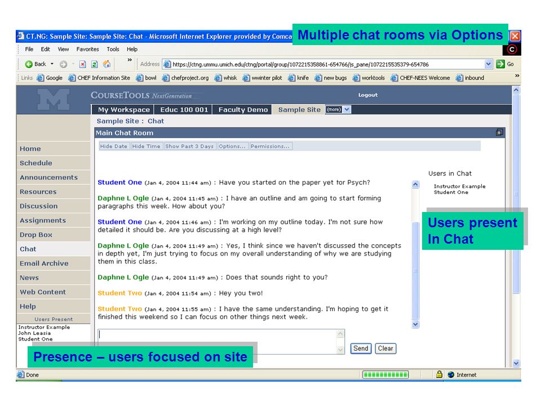Viewport: 541px width, 406px height.
Task: Click Hide Time toggle button
Action: click(x=146, y=147)
